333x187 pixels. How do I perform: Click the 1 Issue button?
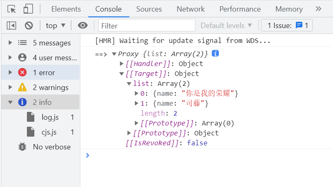[x=287, y=26]
